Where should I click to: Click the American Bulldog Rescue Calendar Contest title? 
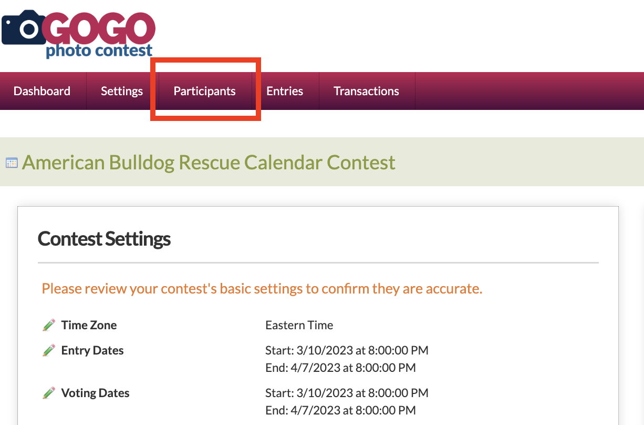pos(209,163)
